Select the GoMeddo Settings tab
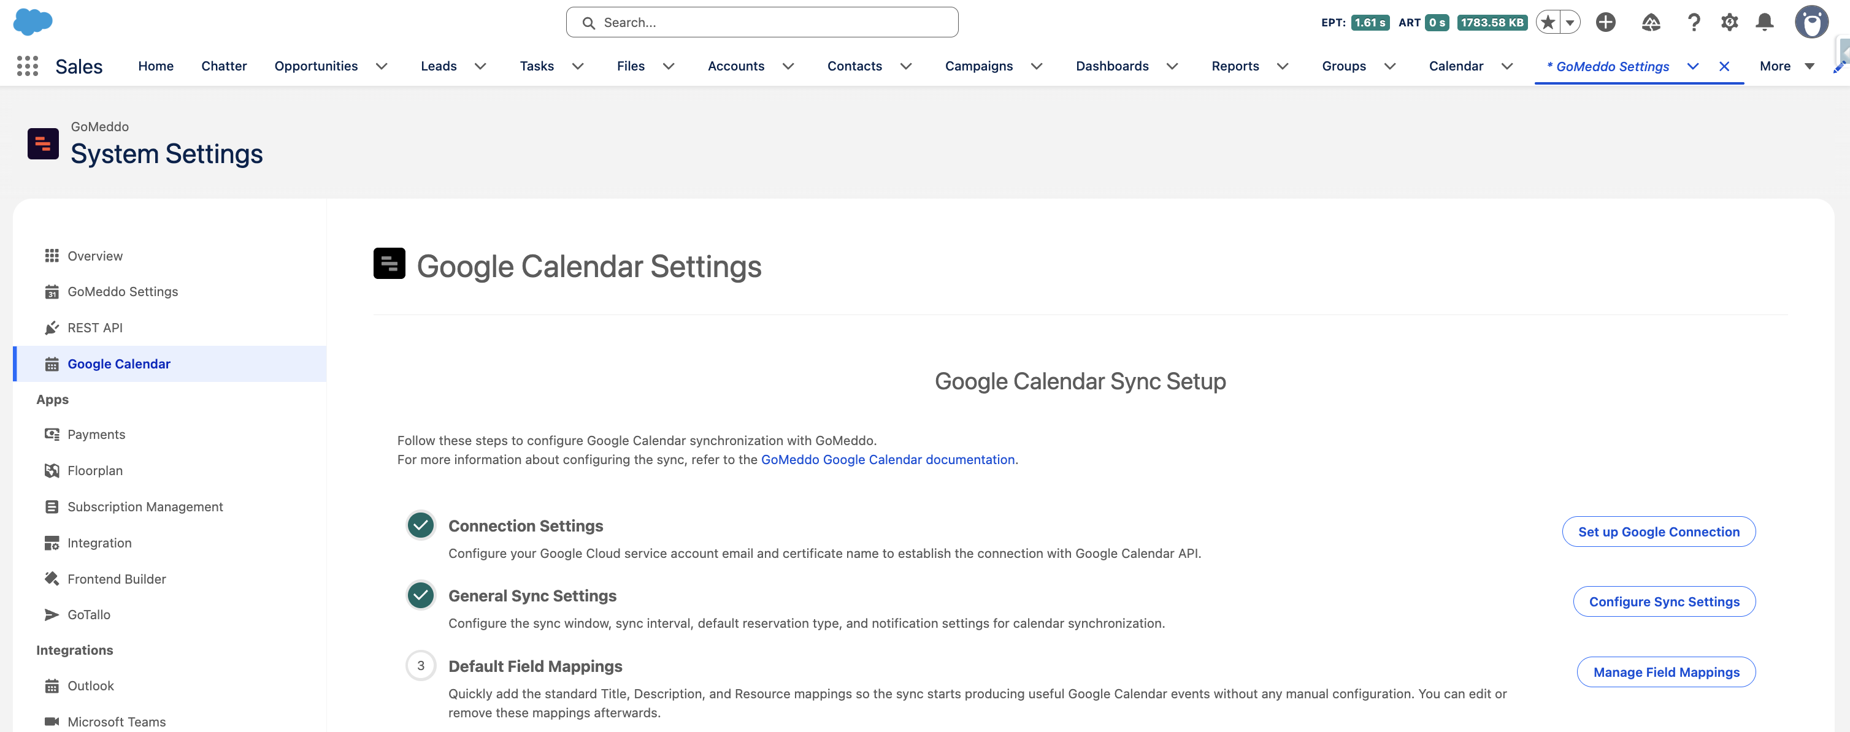 pos(1608,66)
